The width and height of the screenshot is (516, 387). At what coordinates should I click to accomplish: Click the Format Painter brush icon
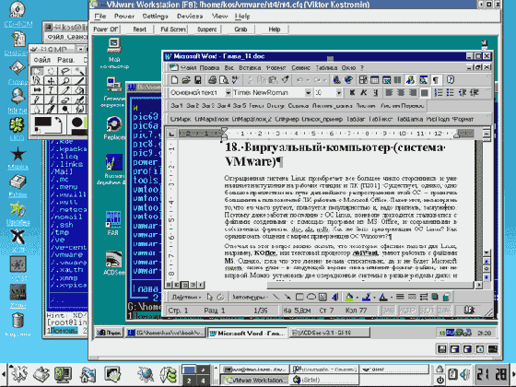(x=286, y=79)
